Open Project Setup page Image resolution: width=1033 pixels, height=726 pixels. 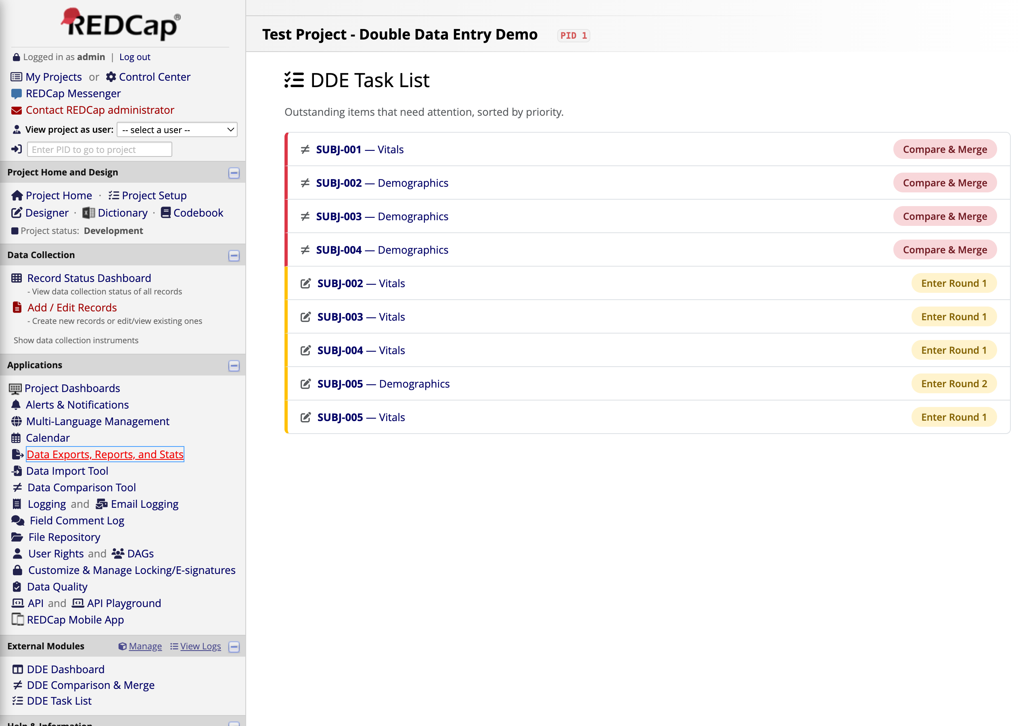pyautogui.click(x=154, y=196)
